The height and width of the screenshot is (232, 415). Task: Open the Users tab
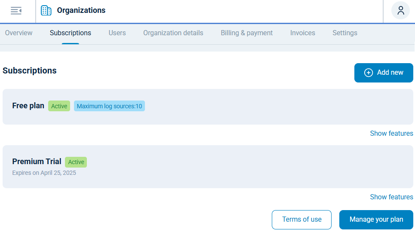coord(117,33)
